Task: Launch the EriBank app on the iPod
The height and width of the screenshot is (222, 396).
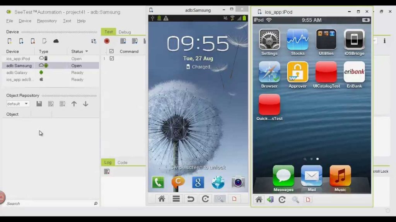Action: (354, 72)
